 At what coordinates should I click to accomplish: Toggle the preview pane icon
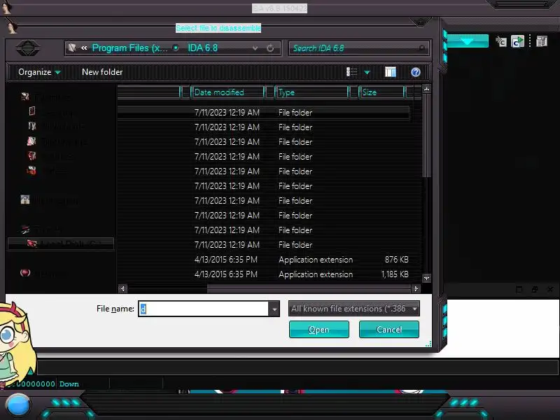pos(391,72)
